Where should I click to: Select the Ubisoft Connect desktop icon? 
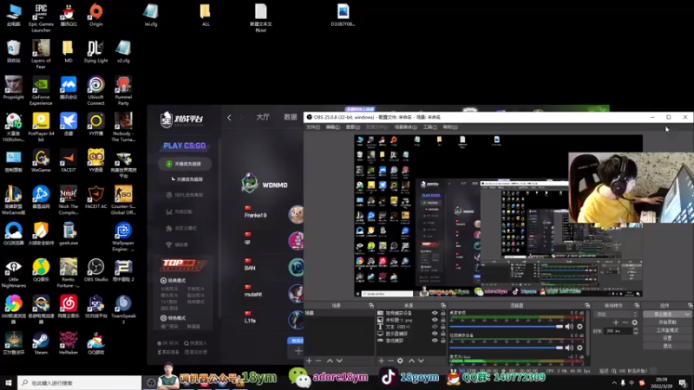[95, 91]
